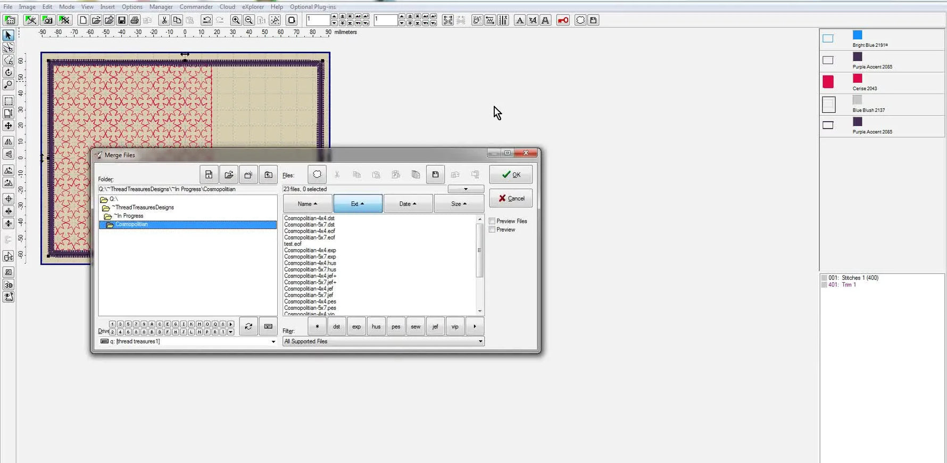Toggle the Cerise 2043 color block box
Viewport: 947px width, 463px height.
coord(828,82)
